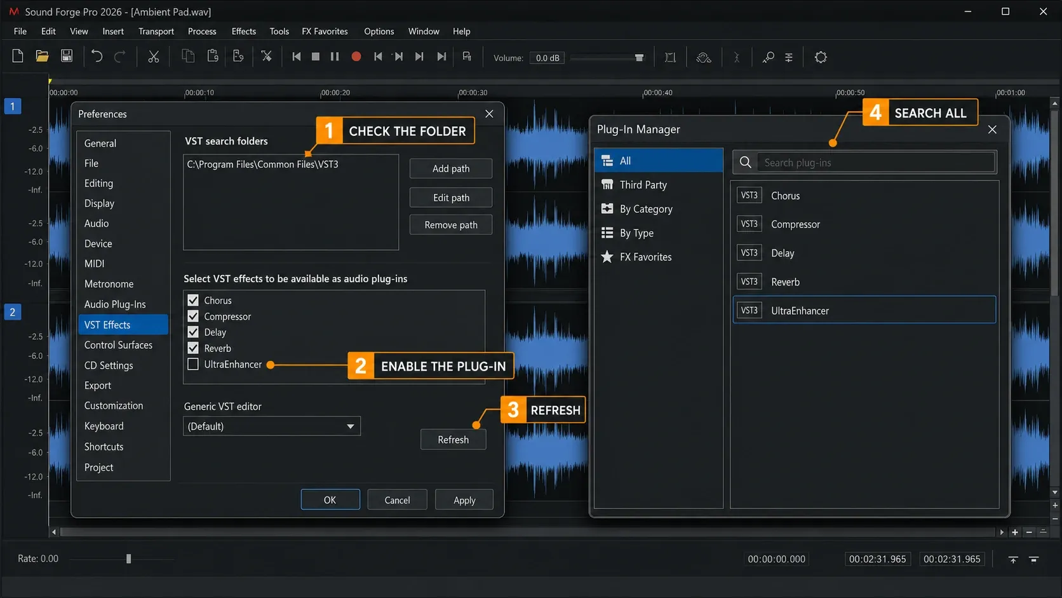Viewport: 1062px width, 598px height.
Task: Open the Tools menu
Action: coord(279,31)
